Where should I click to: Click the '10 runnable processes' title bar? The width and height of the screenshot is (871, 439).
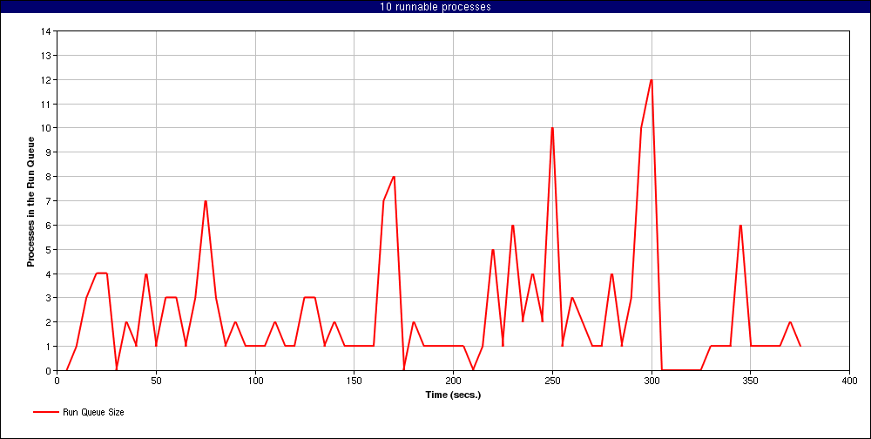tap(435, 7)
